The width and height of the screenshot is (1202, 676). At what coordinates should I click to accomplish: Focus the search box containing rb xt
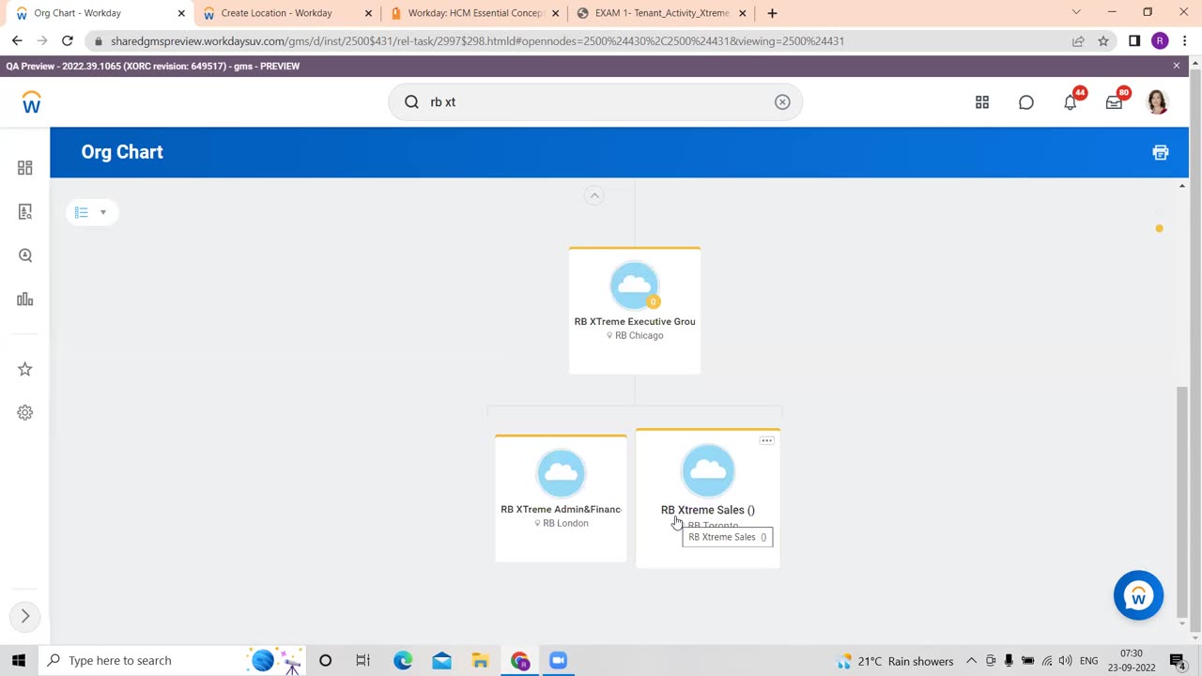pyautogui.click(x=595, y=102)
